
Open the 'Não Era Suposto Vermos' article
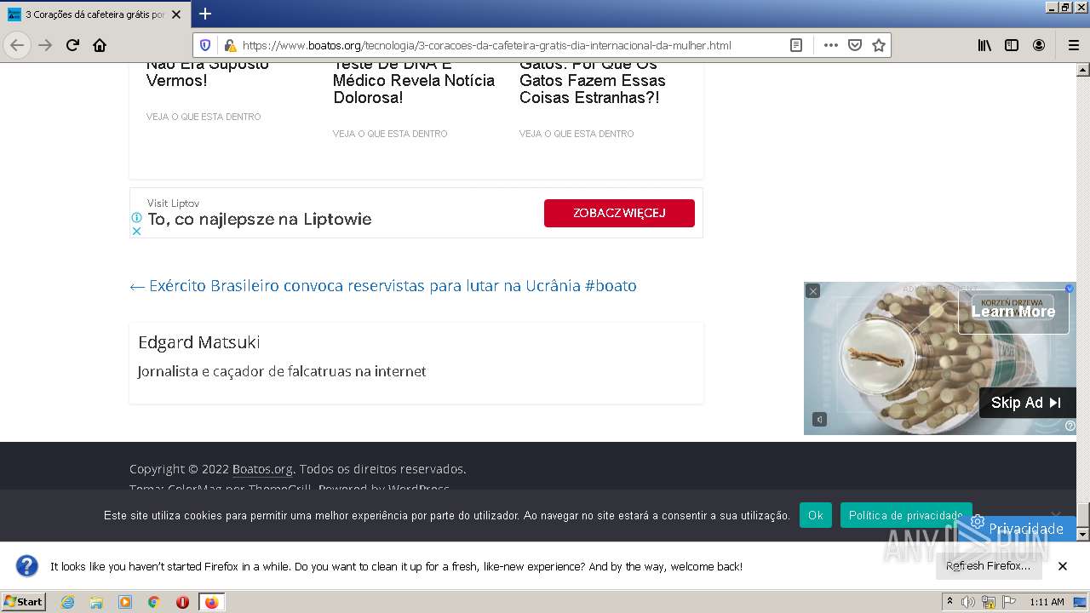click(207, 72)
